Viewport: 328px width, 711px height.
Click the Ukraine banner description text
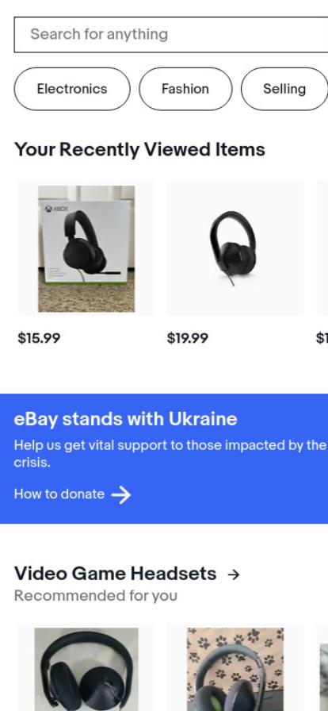click(x=170, y=454)
